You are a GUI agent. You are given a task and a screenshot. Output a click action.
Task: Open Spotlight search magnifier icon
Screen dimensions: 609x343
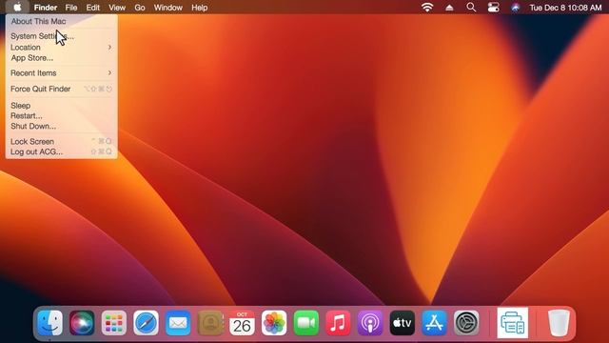coord(471,8)
